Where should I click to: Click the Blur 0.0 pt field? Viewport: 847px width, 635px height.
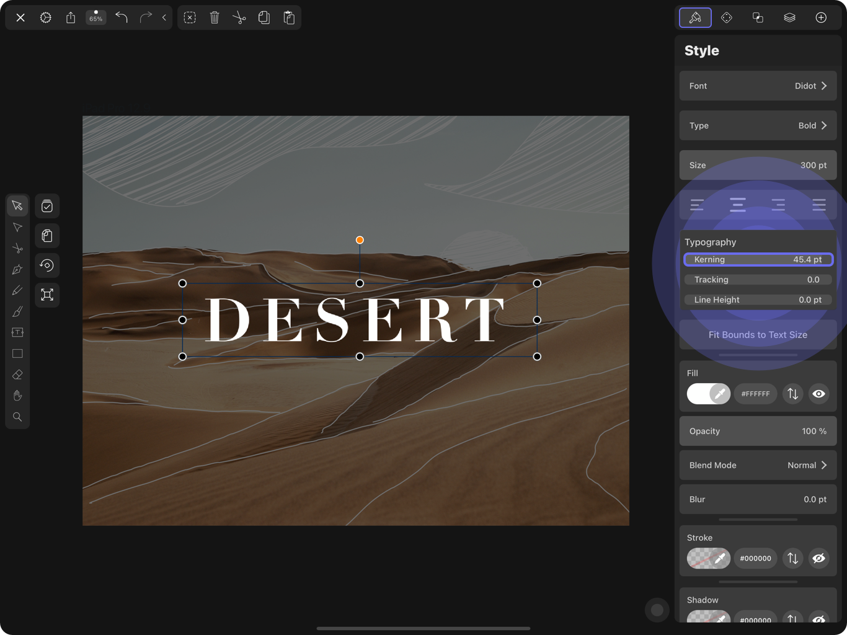758,499
